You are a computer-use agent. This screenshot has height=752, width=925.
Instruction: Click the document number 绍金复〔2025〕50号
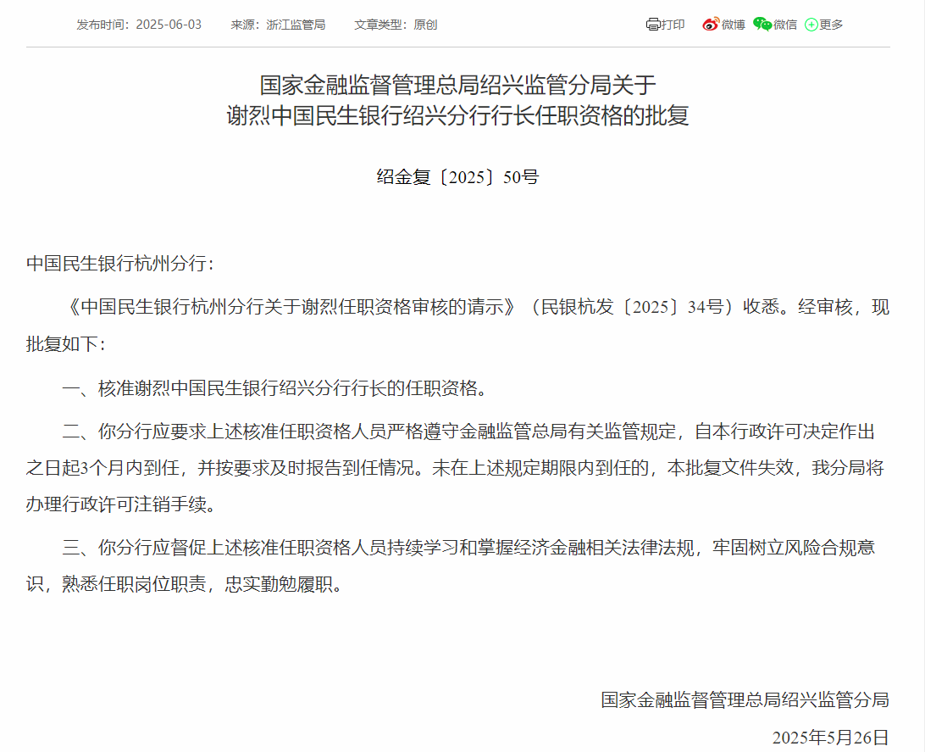(457, 177)
